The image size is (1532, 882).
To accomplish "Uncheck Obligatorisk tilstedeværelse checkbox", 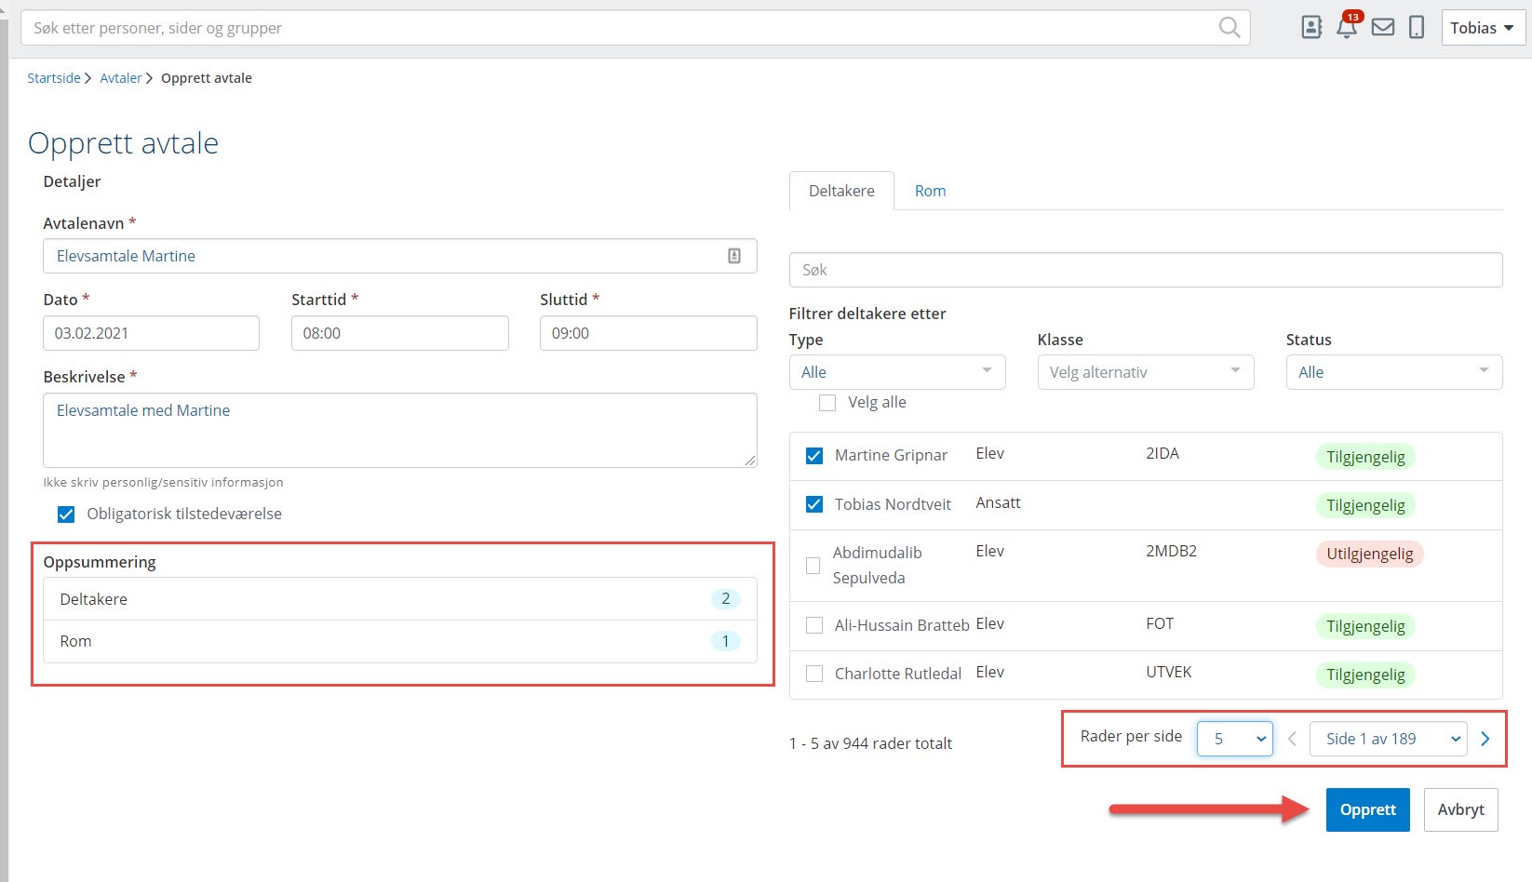I will click(66, 514).
